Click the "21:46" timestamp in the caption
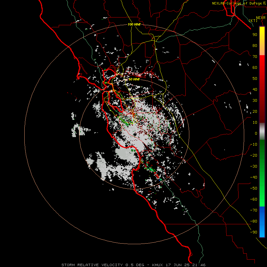267x267 pixels. coord(199,265)
